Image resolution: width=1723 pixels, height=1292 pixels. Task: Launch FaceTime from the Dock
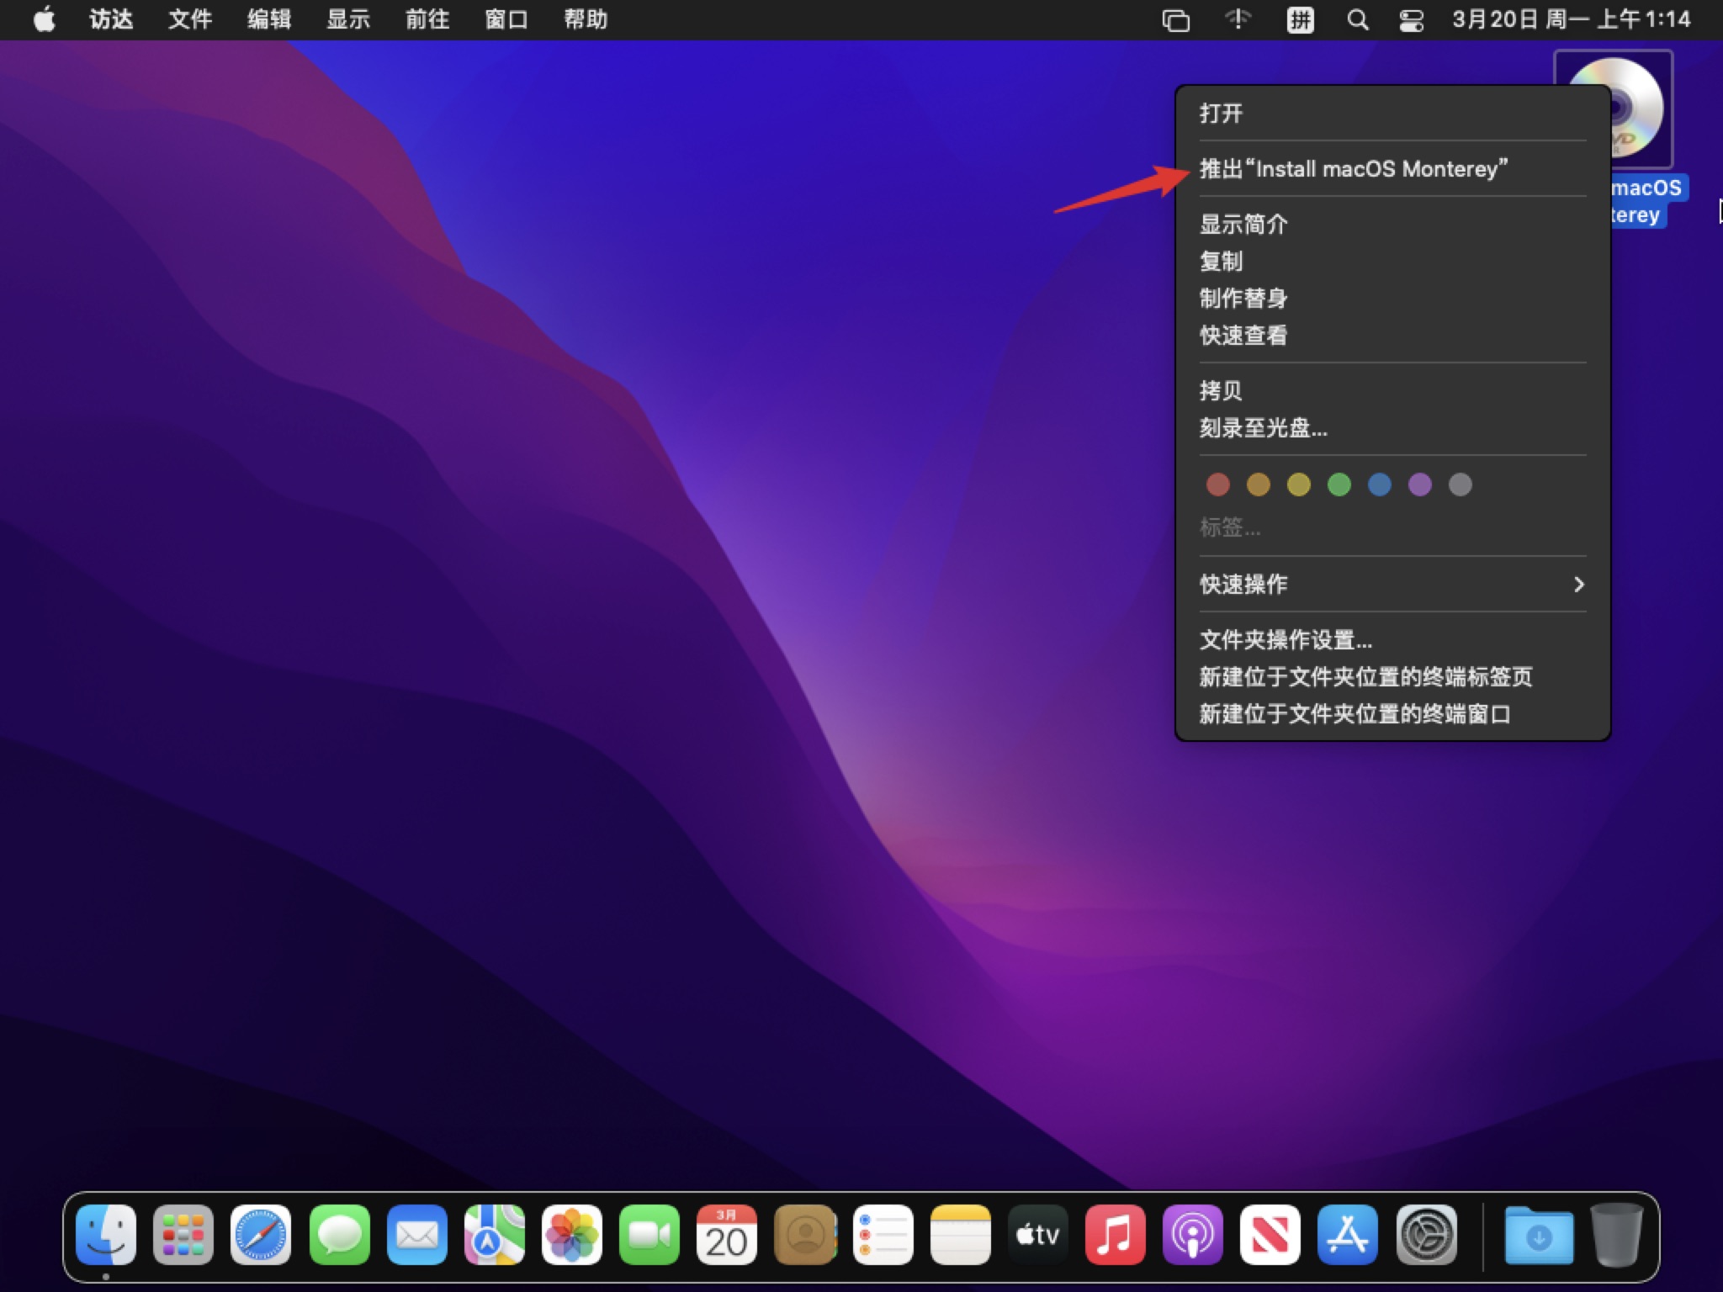[x=649, y=1235]
